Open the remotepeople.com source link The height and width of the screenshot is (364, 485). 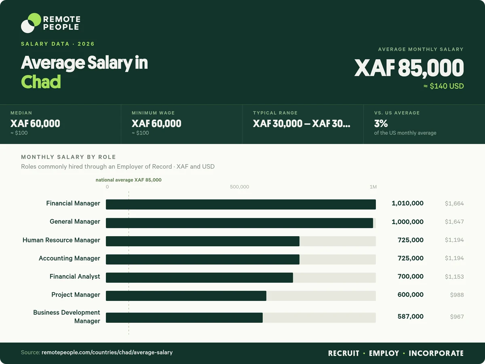(107, 353)
